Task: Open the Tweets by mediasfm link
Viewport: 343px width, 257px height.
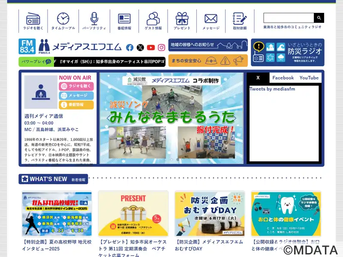Action: pyautogui.click(x=272, y=89)
